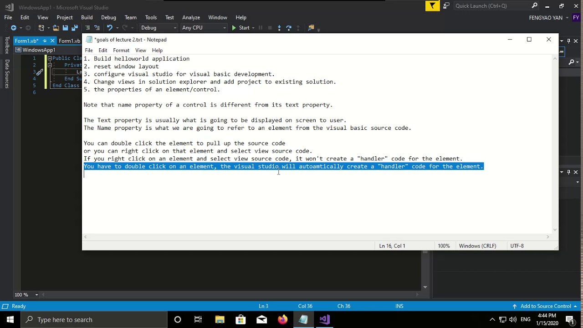Click the FY account avatar
The height and width of the screenshot is (328, 583).
pyautogui.click(x=577, y=17)
